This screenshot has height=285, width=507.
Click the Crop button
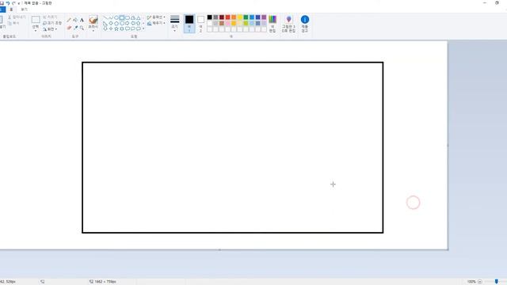(50, 17)
